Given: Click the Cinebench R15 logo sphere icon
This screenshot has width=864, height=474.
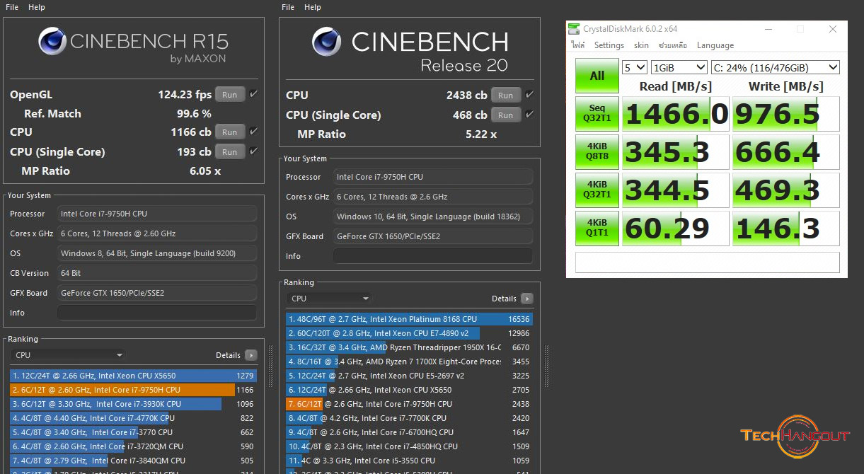Looking at the screenshot, I should pyautogui.click(x=53, y=41).
